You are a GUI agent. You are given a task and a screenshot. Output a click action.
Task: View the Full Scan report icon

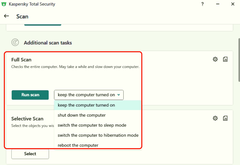pyautogui.click(x=225, y=59)
